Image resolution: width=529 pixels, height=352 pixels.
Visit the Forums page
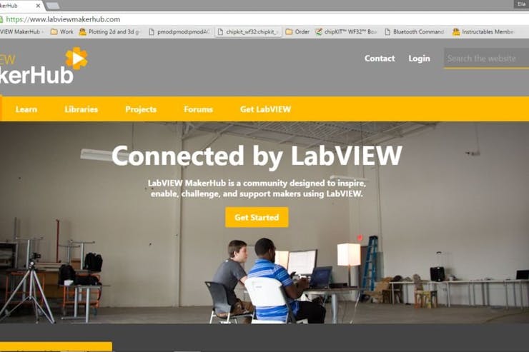click(199, 109)
